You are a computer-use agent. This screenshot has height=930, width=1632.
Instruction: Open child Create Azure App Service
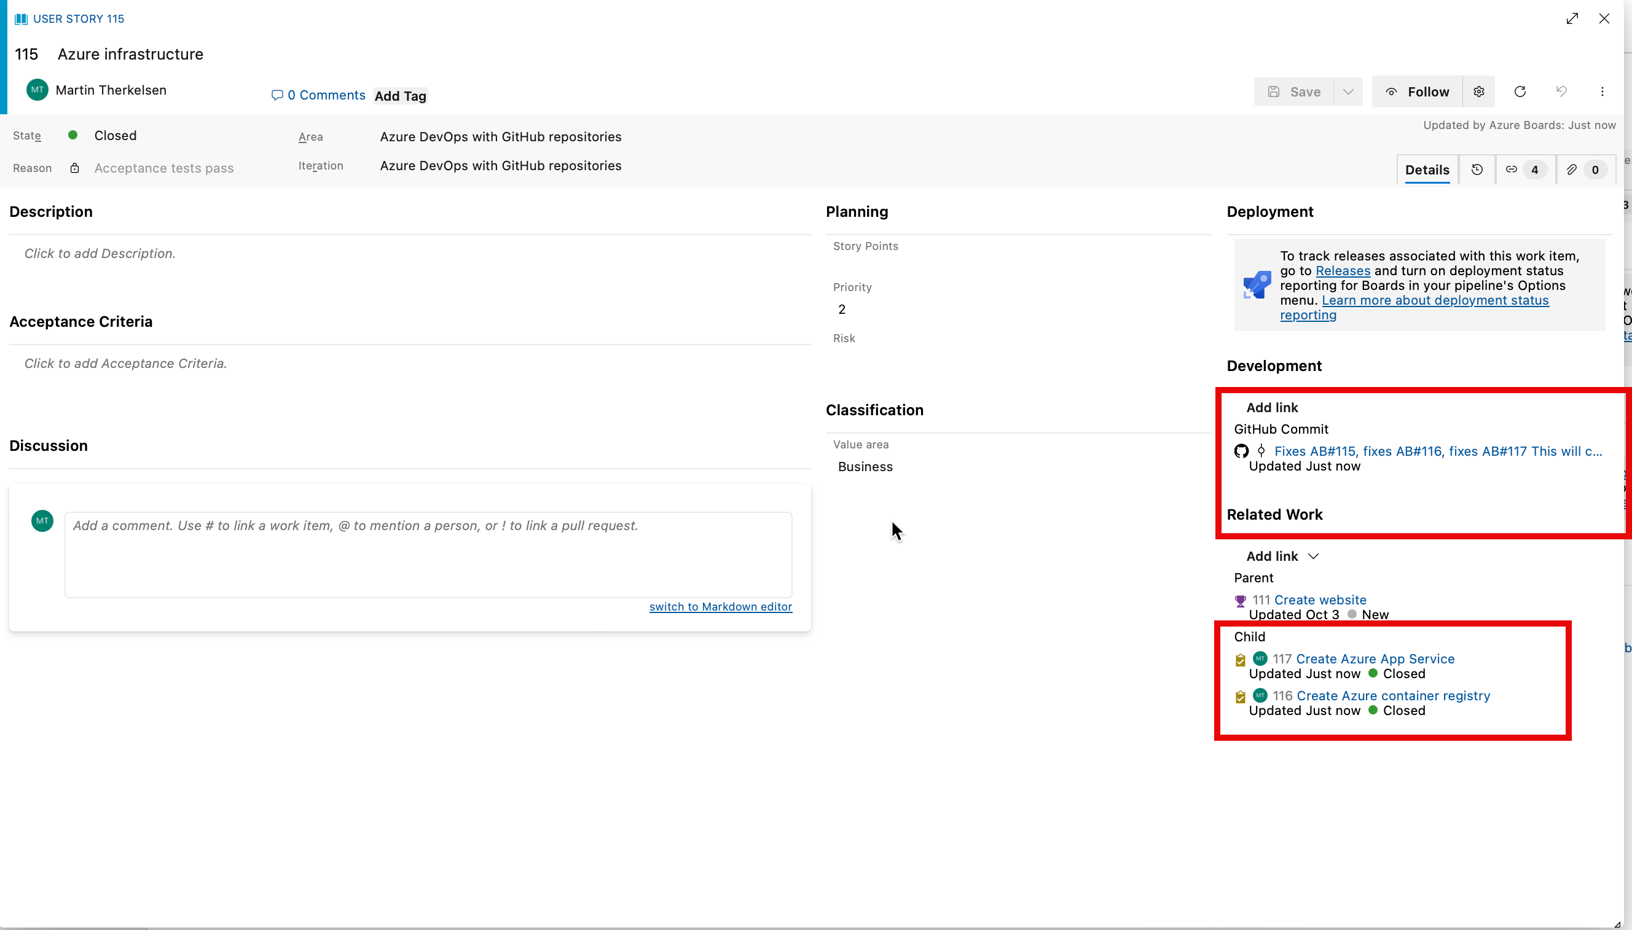pos(1375,659)
